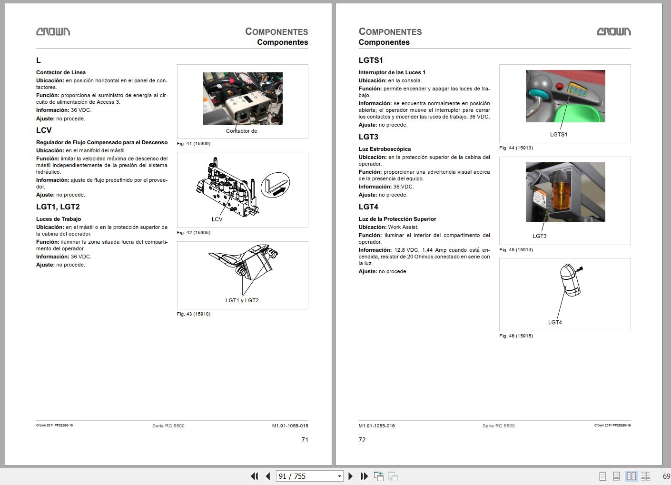Click the Contactor de Línea photo in Fig. 41
Viewport: 671px width, 485px height.
[242, 99]
